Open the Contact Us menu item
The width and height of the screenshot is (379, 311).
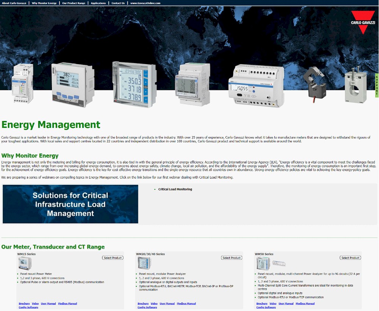tap(118, 3)
